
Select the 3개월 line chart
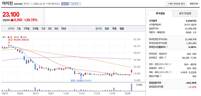point(35,28)
